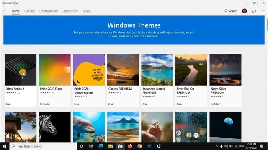Open the See more three-dots menu
The image size is (268, 150).
point(263,10)
